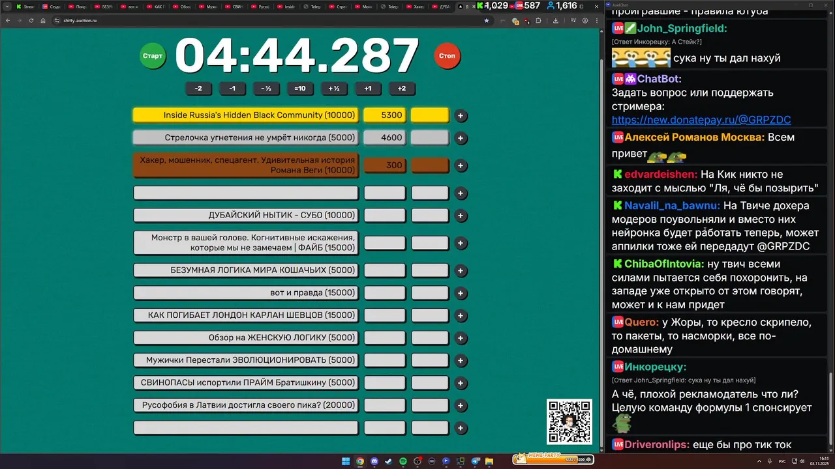
Task: Open OBS Studio from the taskbar
Action: (417, 461)
